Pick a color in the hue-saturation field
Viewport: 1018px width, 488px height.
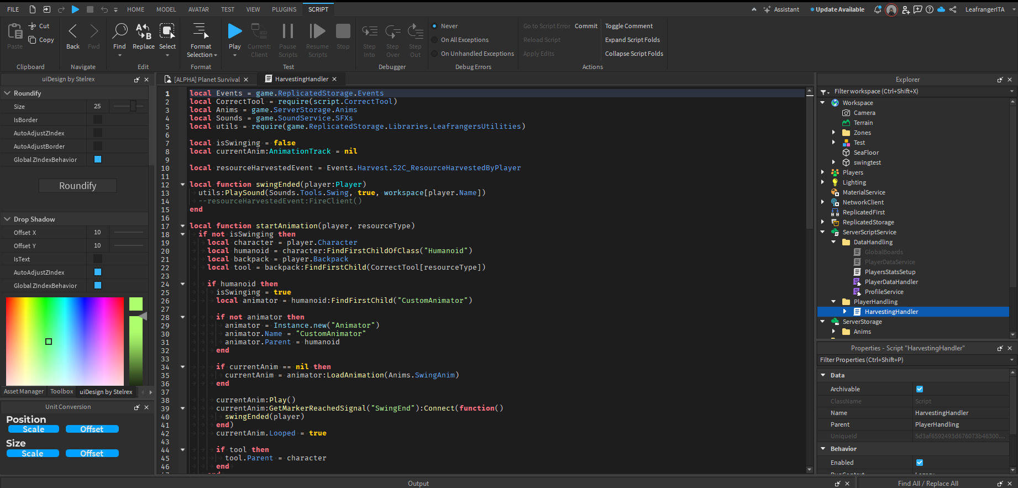point(65,341)
